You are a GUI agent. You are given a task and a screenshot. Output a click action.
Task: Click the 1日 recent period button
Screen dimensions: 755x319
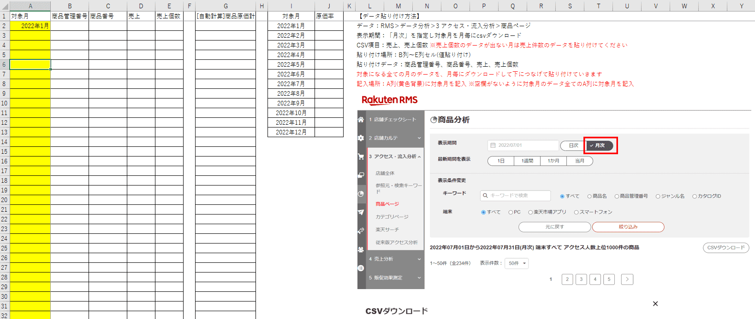tap(501, 161)
